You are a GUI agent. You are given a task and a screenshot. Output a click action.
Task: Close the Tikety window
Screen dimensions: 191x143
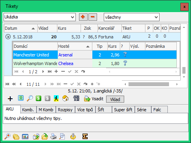184,7
